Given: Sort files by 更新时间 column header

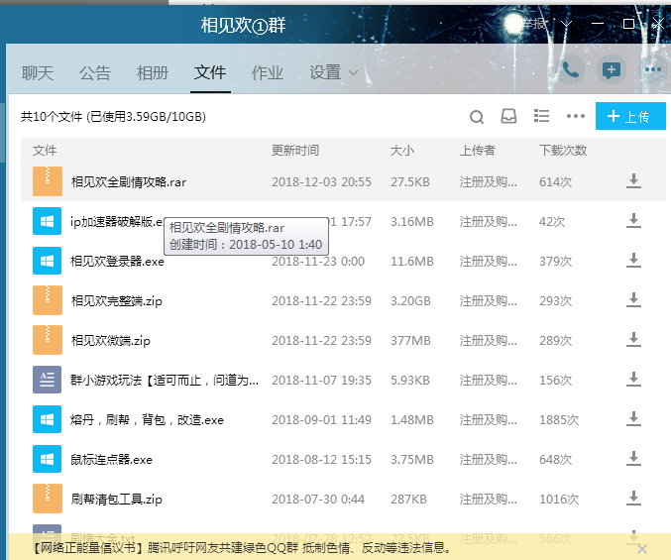Looking at the screenshot, I should [x=295, y=151].
